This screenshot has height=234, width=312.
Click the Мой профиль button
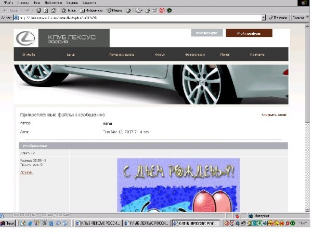pyautogui.click(x=249, y=33)
